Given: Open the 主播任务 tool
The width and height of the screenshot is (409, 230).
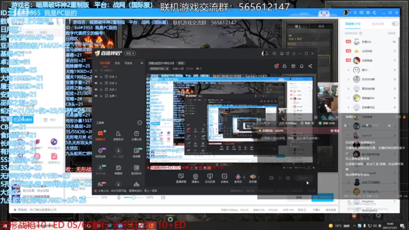Looking at the screenshot, I should pyautogui.click(x=137, y=135).
